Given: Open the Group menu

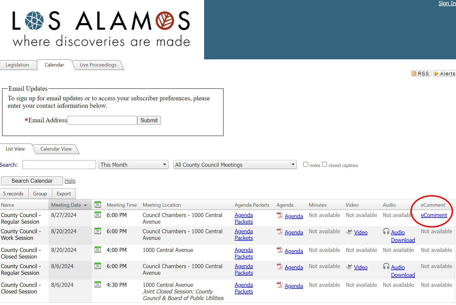Looking at the screenshot, I should click(40, 194).
